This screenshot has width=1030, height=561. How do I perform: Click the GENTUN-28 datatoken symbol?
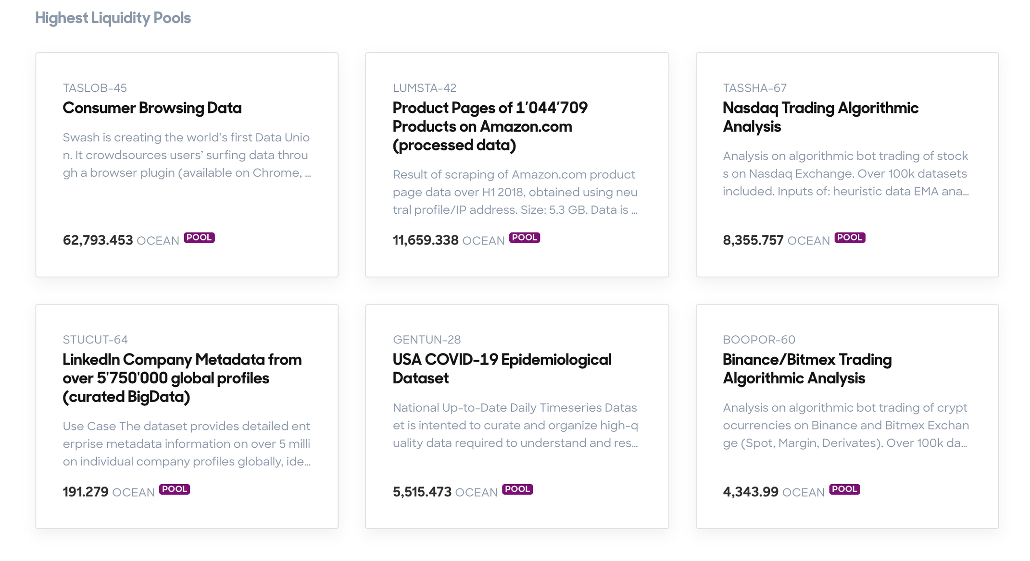[x=427, y=340]
